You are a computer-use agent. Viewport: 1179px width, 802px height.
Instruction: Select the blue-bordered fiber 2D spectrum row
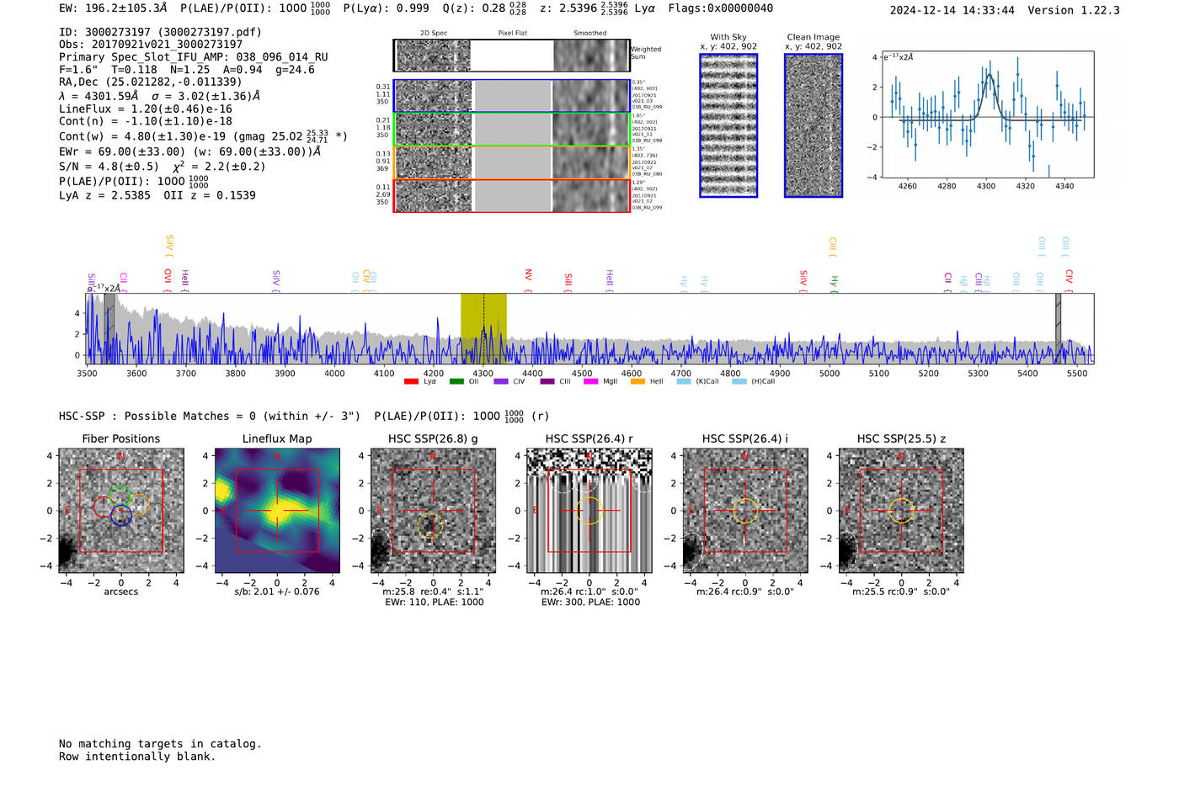[511, 96]
